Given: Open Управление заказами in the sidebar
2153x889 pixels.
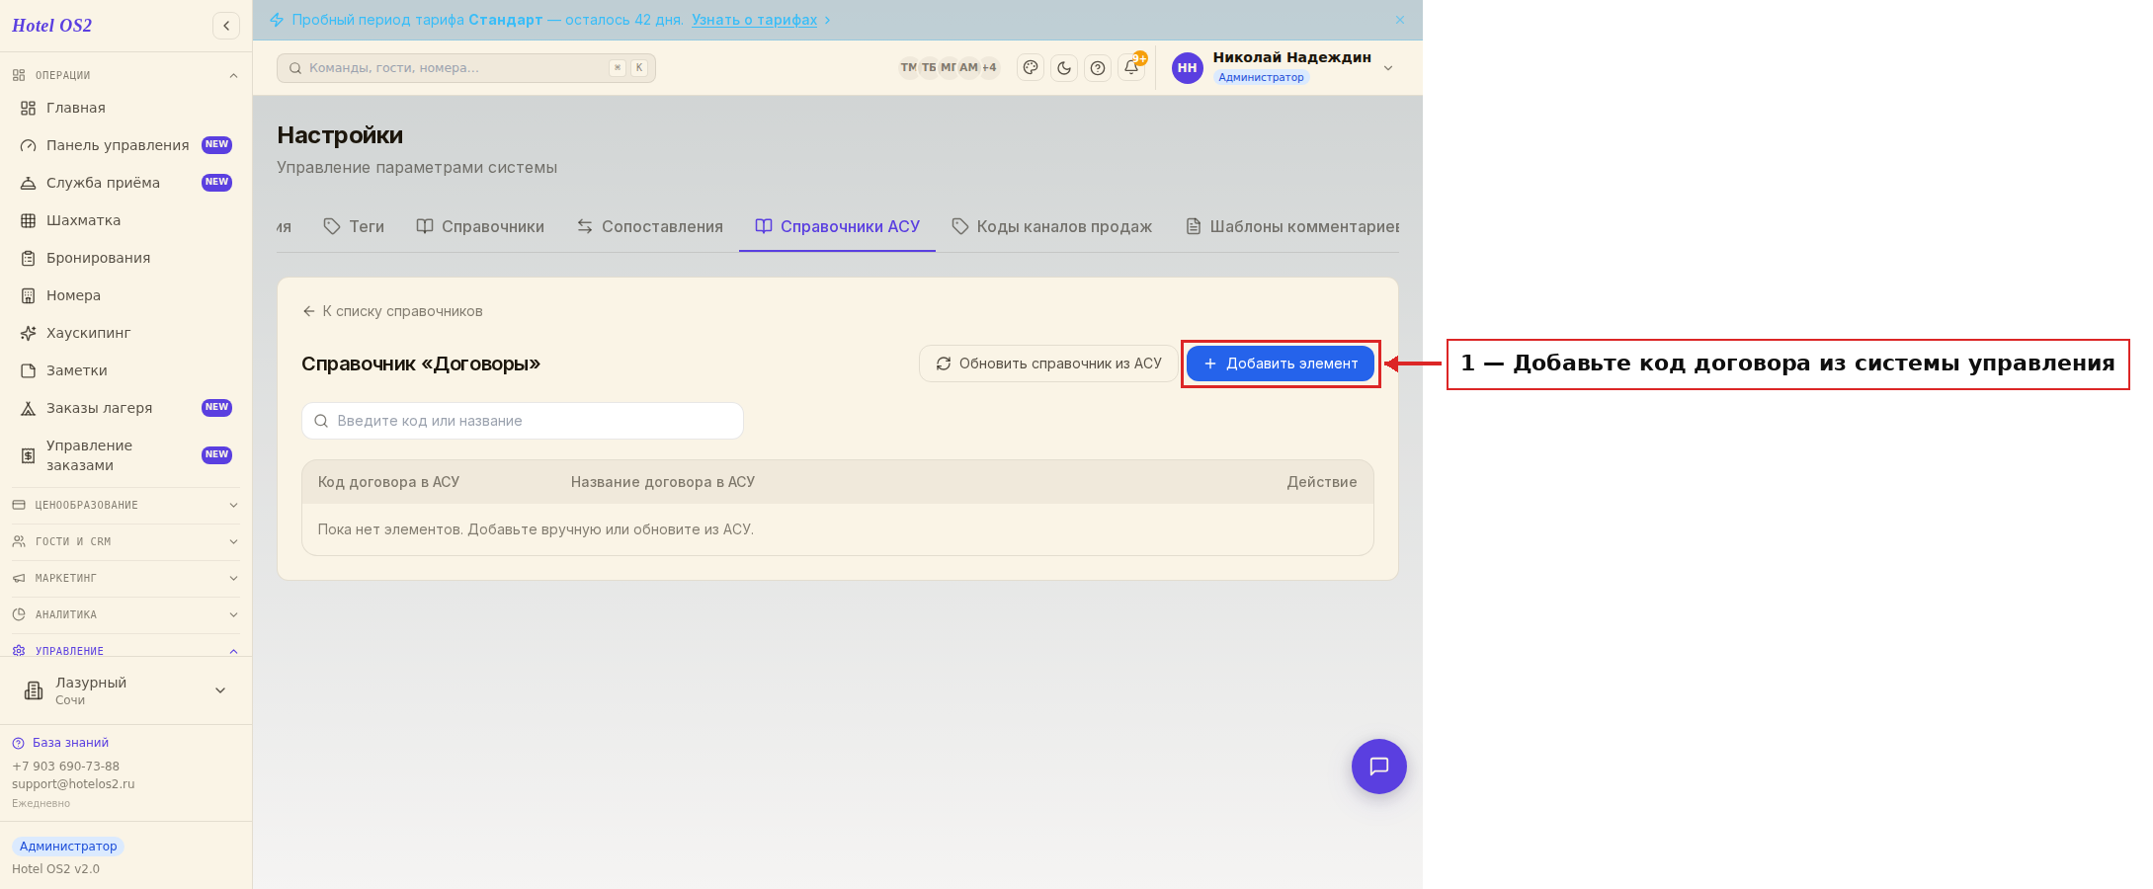Looking at the screenshot, I should point(125,455).
